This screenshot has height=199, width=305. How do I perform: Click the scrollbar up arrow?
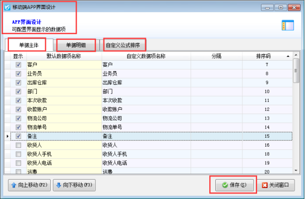(x=296, y=55)
